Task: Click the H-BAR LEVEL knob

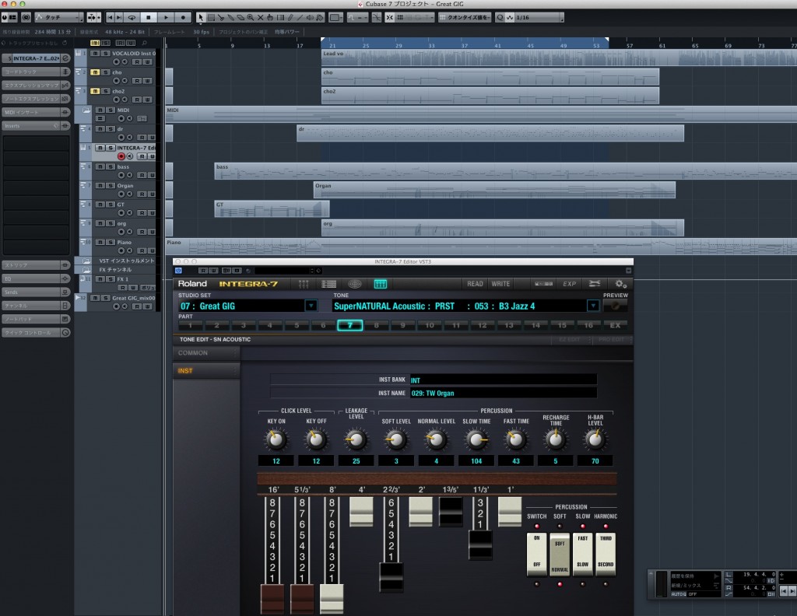Action: click(x=595, y=439)
